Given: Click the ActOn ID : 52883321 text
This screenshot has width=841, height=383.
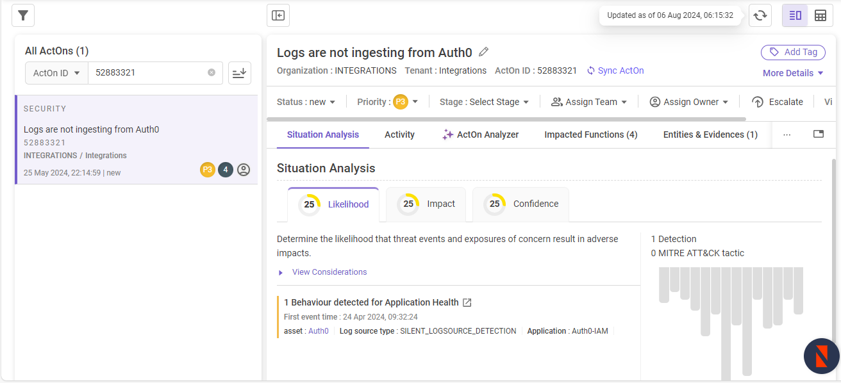Looking at the screenshot, I should pyautogui.click(x=536, y=70).
